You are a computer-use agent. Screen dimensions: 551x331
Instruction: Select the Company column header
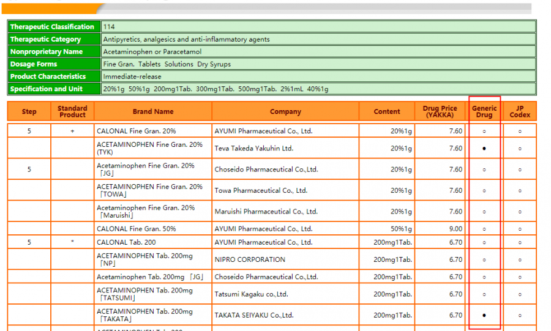pos(285,112)
